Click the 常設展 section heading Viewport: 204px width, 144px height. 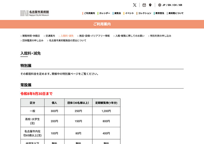pos(26,85)
